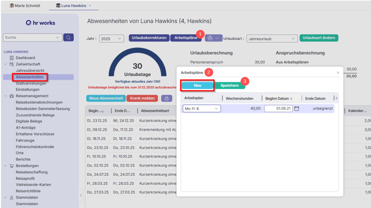Click the Abwesenheitsart column header
The height and width of the screenshot is (208, 371).
click(155, 111)
